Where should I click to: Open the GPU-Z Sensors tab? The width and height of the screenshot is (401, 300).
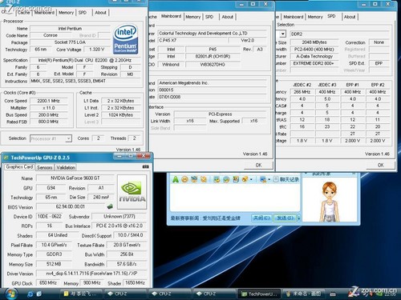pos(45,167)
